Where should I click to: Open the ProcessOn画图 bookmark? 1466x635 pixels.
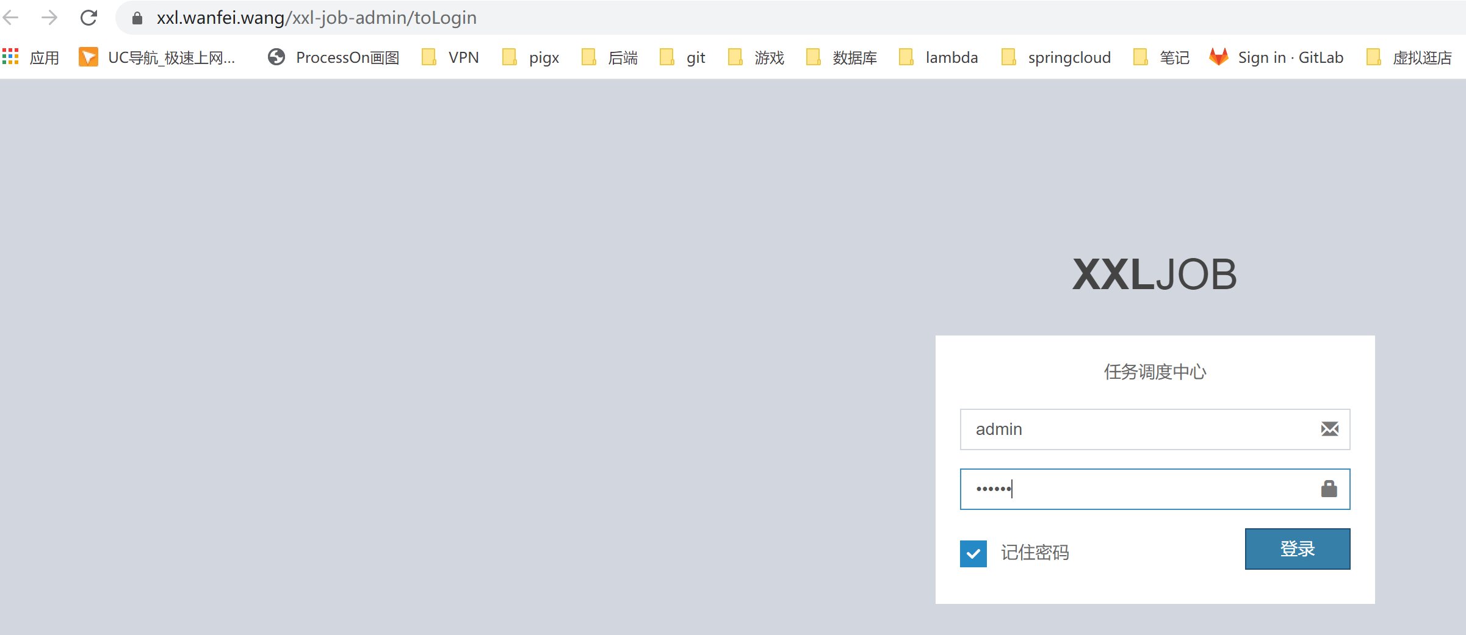coord(333,57)
